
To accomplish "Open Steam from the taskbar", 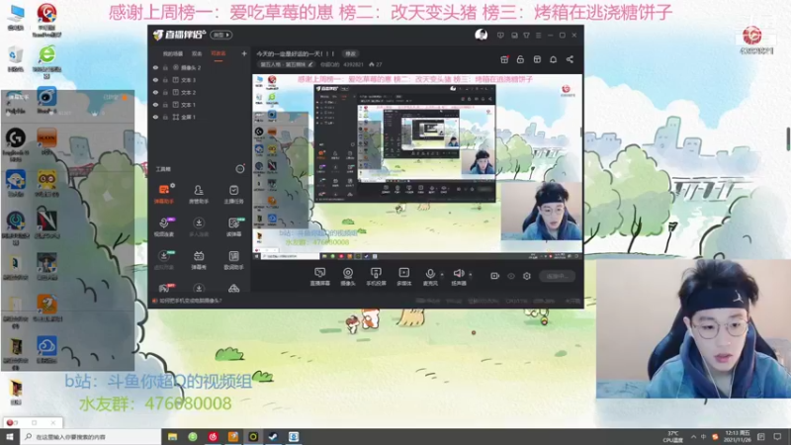I will coord(274,437).
